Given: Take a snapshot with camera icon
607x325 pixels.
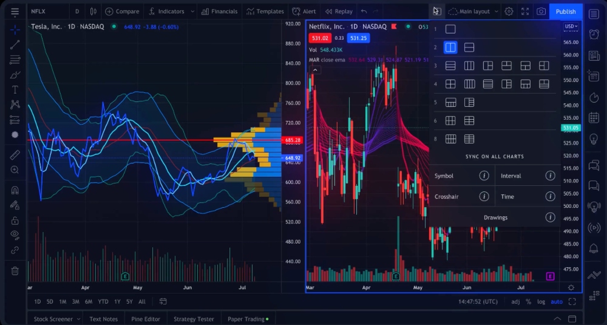Looking at the screenshot, I should tap(541, 12).
